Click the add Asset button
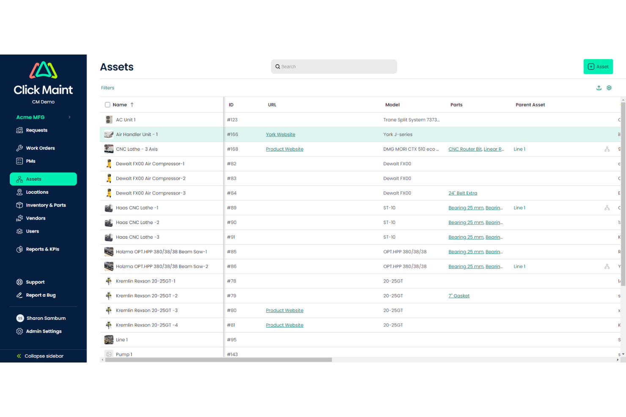Image resolution: width=626 pixels, height=417 pixels. (598, 67)
